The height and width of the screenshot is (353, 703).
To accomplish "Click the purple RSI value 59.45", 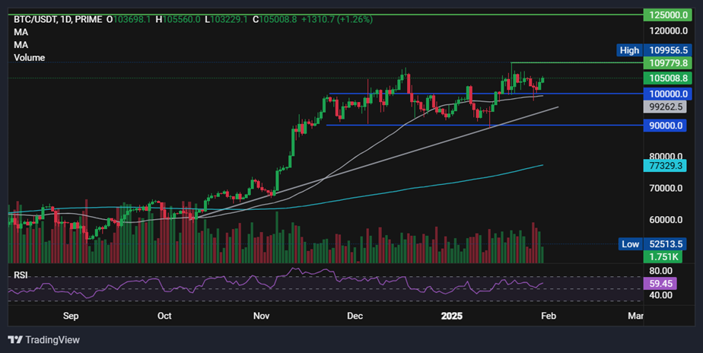I will point(659,283).
